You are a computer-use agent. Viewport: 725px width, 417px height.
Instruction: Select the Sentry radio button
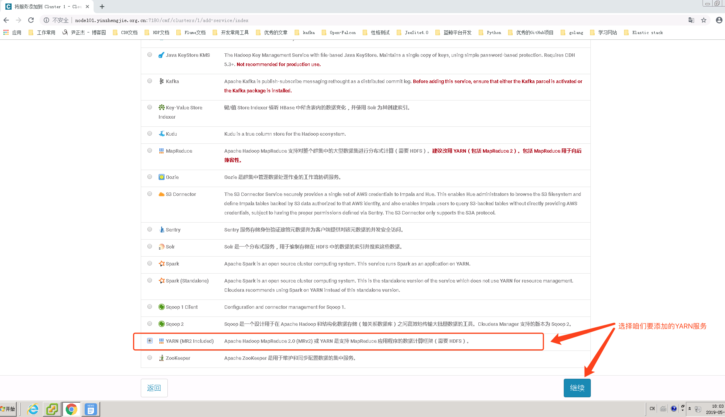pyautogui.click(x=150, y=230)
